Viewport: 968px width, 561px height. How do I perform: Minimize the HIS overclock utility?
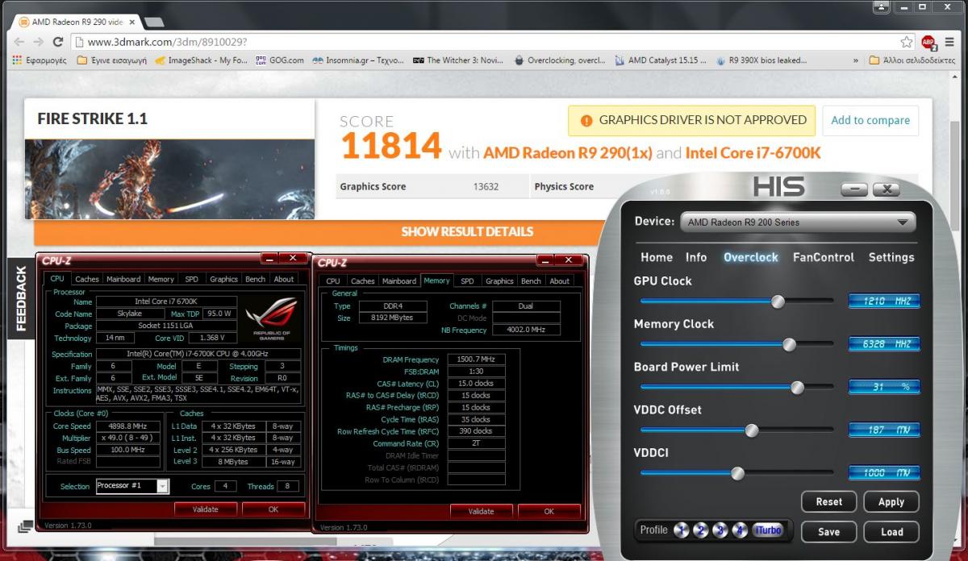[x=854, y=189]
